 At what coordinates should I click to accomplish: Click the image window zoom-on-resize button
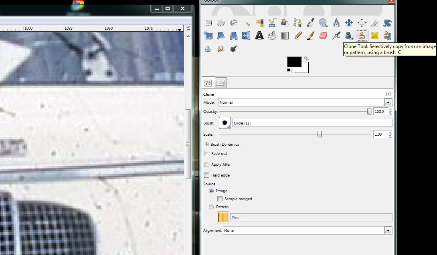pos(188,29)
